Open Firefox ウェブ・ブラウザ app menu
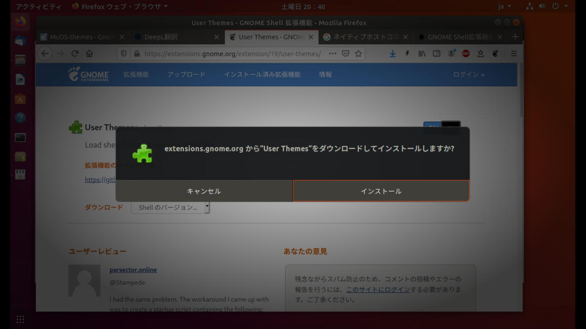Screen dimensions: 586x329 120,7
